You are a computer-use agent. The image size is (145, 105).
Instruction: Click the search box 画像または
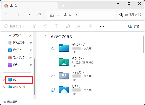click(130, 15)
